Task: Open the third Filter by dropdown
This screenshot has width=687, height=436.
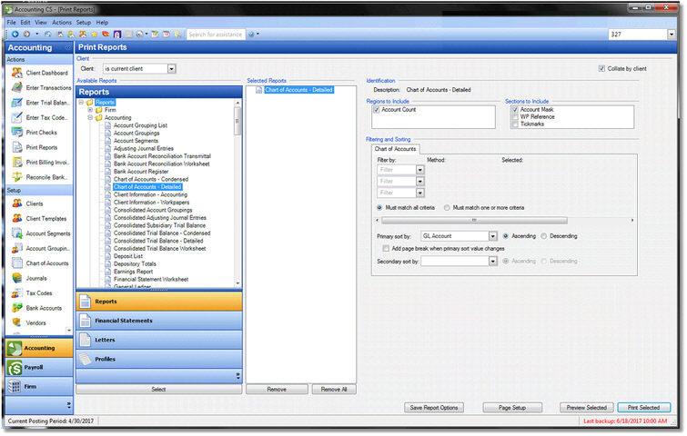Action: click(x=419, y=193)
